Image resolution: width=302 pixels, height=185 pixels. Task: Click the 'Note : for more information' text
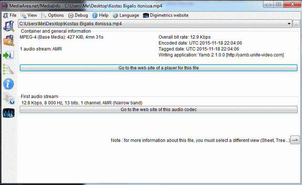(200, 140)
